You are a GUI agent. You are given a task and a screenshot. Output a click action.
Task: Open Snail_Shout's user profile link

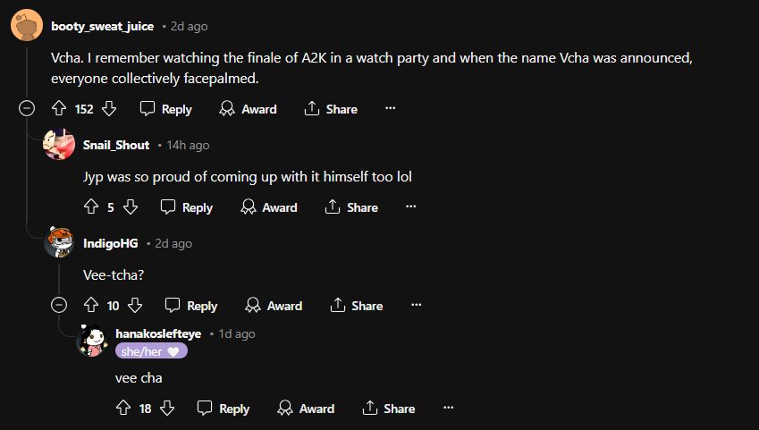pyautogui.click(x=115, y=145)
